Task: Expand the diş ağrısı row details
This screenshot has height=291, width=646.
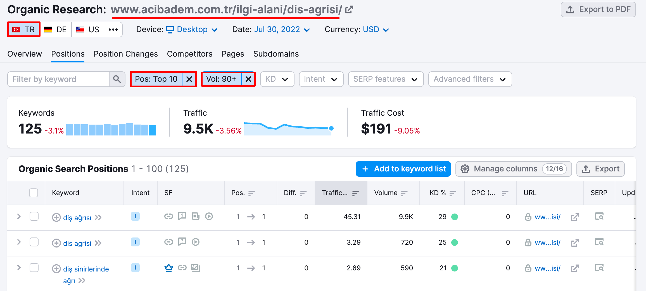Action: [x=19, y=216]
